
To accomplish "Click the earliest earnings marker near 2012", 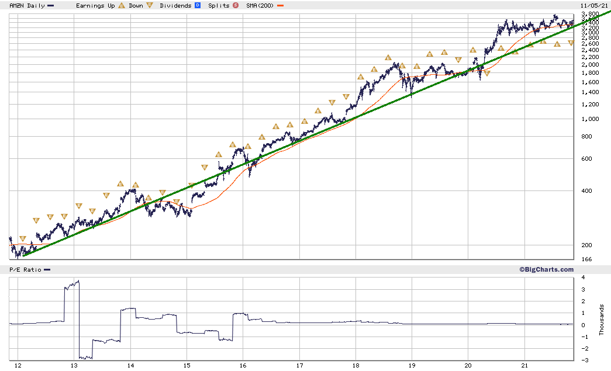I will coord(23,238).
